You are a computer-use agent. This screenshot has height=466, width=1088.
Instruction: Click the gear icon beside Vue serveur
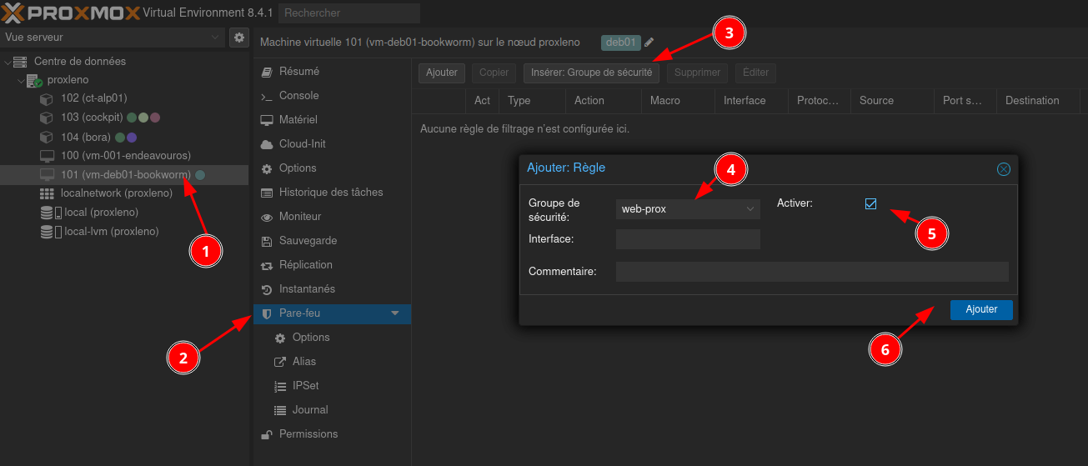[239, 38]
